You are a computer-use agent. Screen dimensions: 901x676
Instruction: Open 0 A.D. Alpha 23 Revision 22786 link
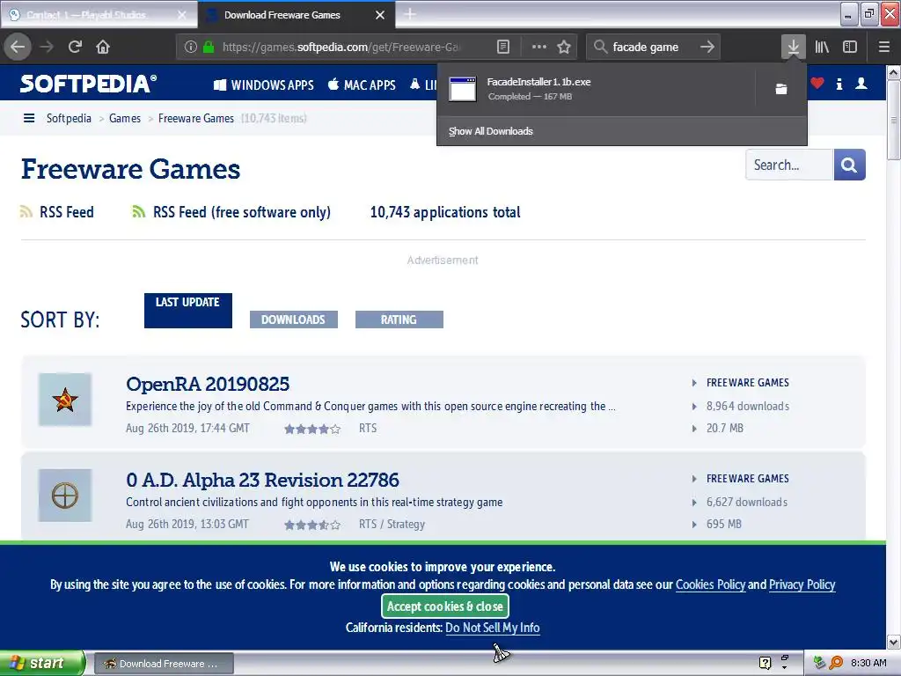coord(262,480)
